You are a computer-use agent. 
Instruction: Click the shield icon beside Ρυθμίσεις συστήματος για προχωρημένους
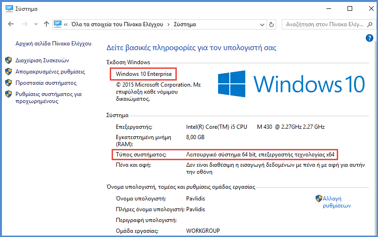tap(8, 94)
